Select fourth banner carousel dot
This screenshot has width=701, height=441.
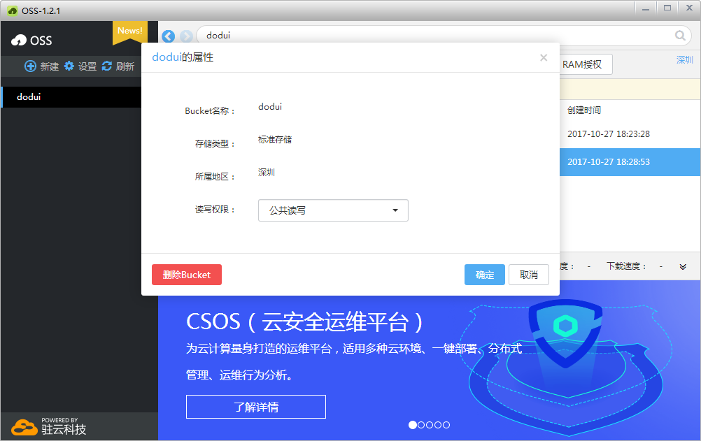pos(438,425)
